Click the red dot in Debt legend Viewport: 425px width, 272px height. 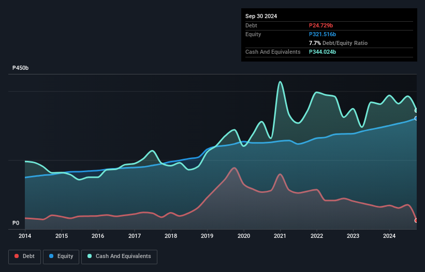point(17,256)
